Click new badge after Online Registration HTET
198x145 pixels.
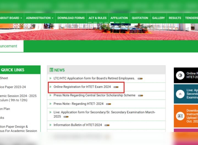tap(116, 87)
